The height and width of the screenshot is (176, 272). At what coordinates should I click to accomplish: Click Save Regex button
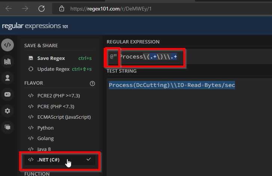60,58
